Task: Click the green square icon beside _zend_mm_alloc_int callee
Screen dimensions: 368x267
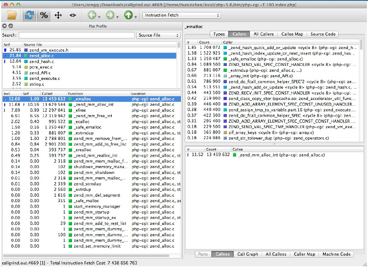Action: point(234,155)
